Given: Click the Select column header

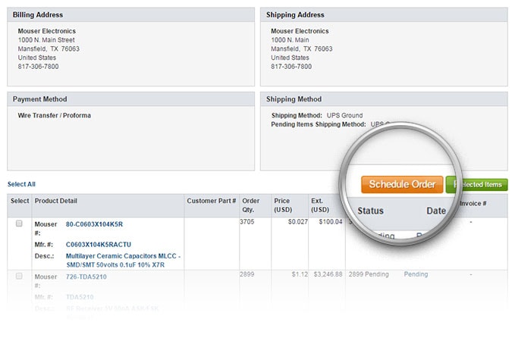Looking at the screenshot, I should pyautogui.click(x=20, y=201).
